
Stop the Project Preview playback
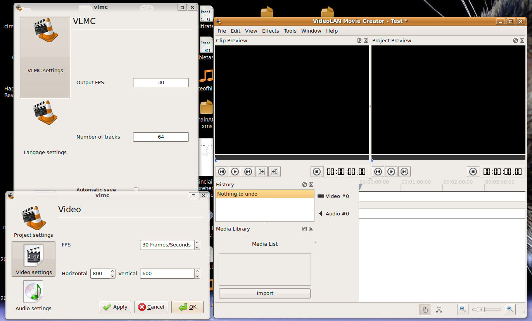pyautogui.click(x=473, y=172)
